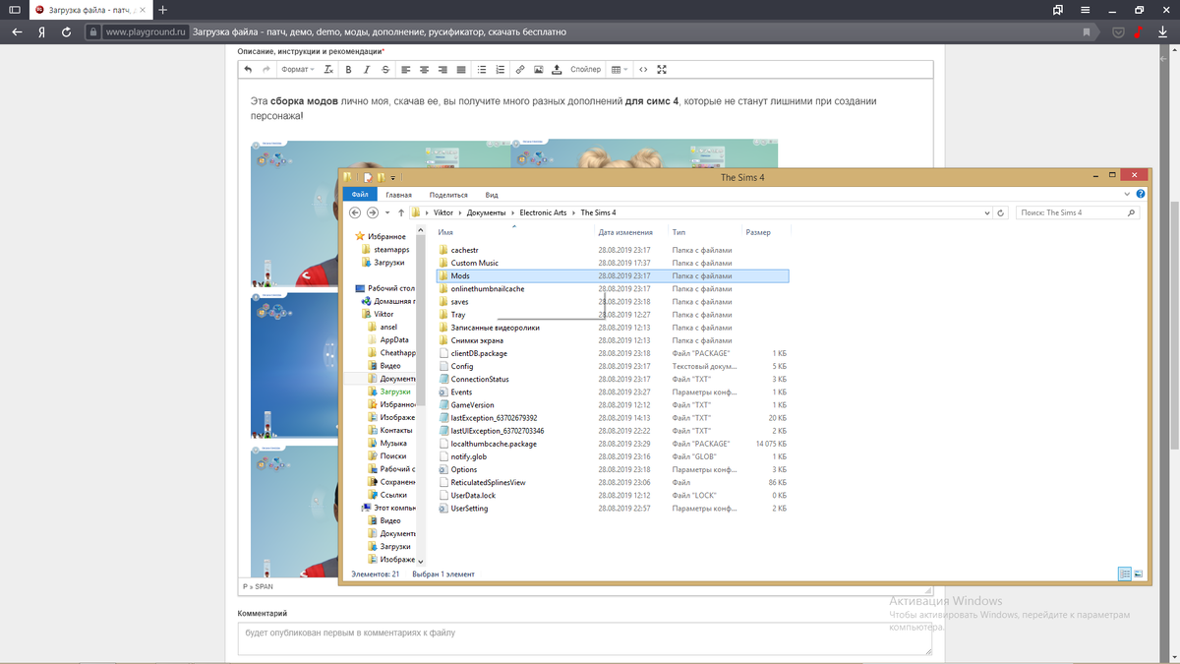Viewport: 1180px width, 664px height.
Task: Toggle italic formatting in the editor
Action: click(367, 70)
